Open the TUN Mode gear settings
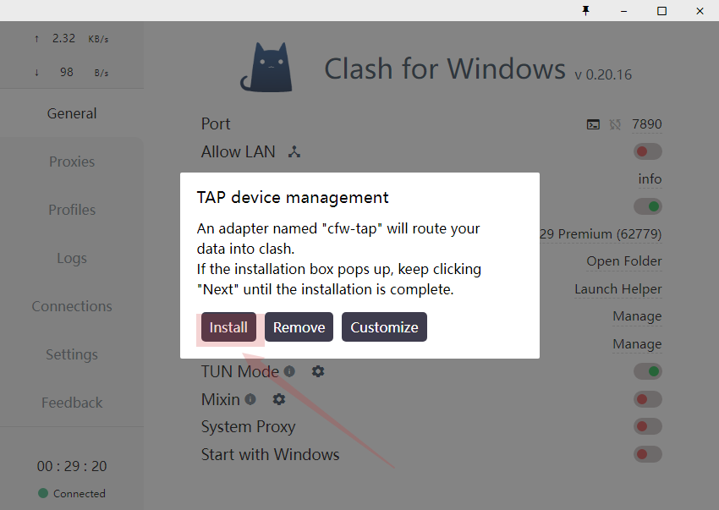719x510 pixels. coord(318,371)
